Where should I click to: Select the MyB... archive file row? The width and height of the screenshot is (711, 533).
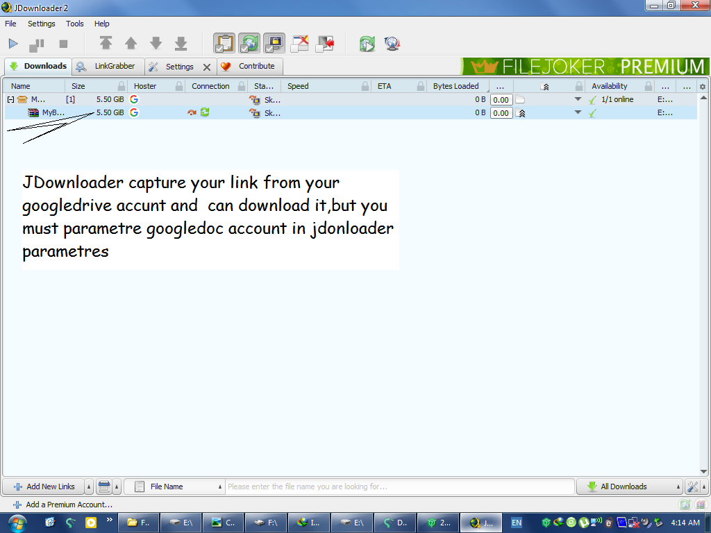tap(351, 113)
